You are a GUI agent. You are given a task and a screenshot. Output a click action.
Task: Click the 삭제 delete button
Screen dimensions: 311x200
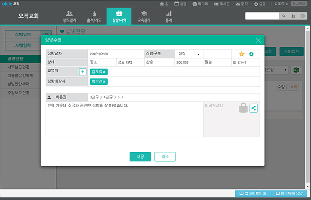point(293,87)
